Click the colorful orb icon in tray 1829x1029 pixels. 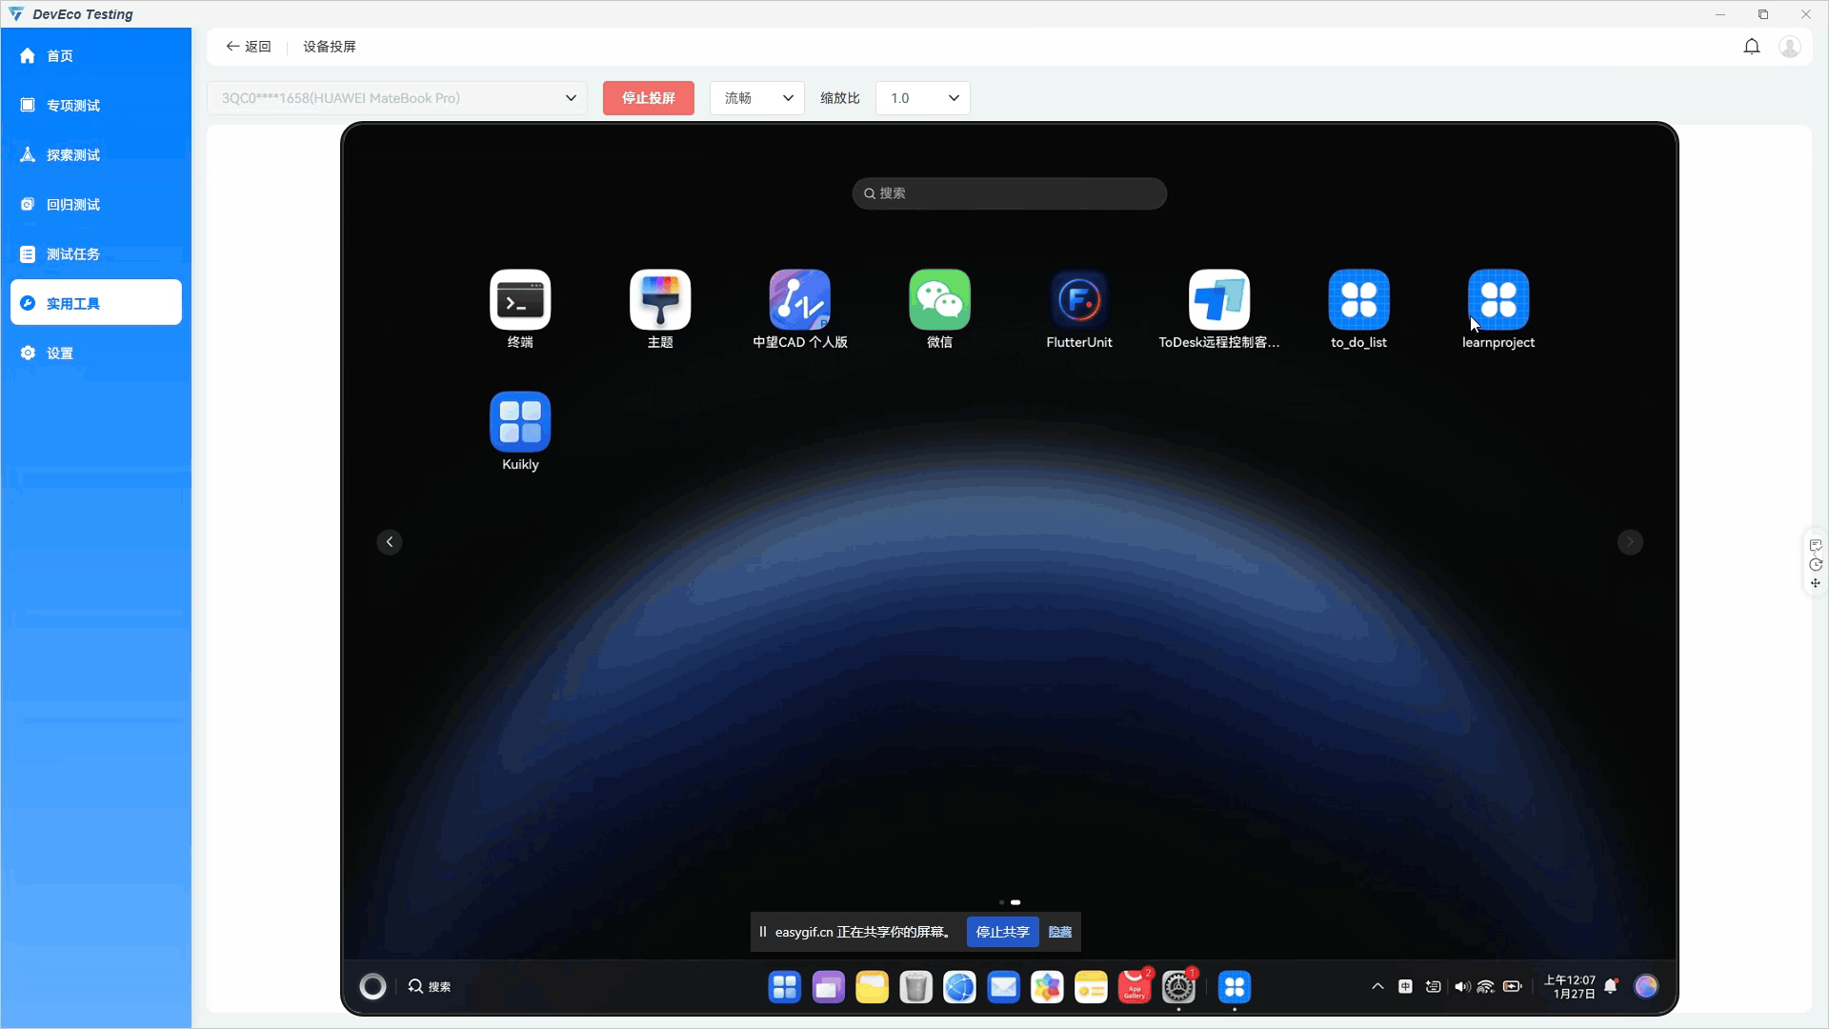[1646, 987]
